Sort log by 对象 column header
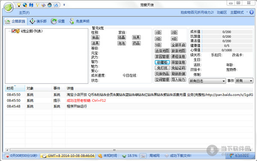 tap(39, 88)
